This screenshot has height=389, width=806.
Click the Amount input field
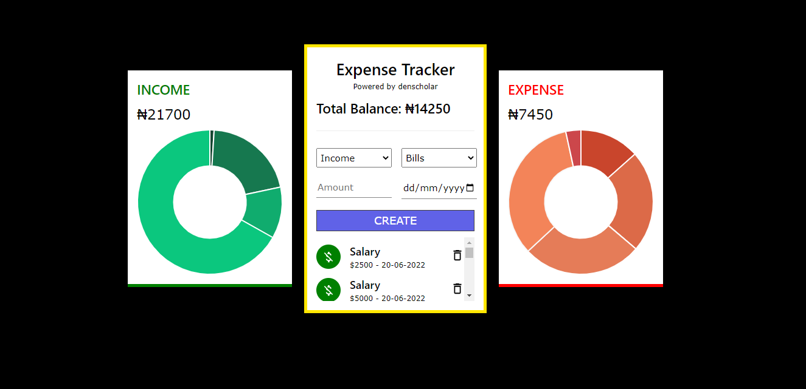point(353,187)
